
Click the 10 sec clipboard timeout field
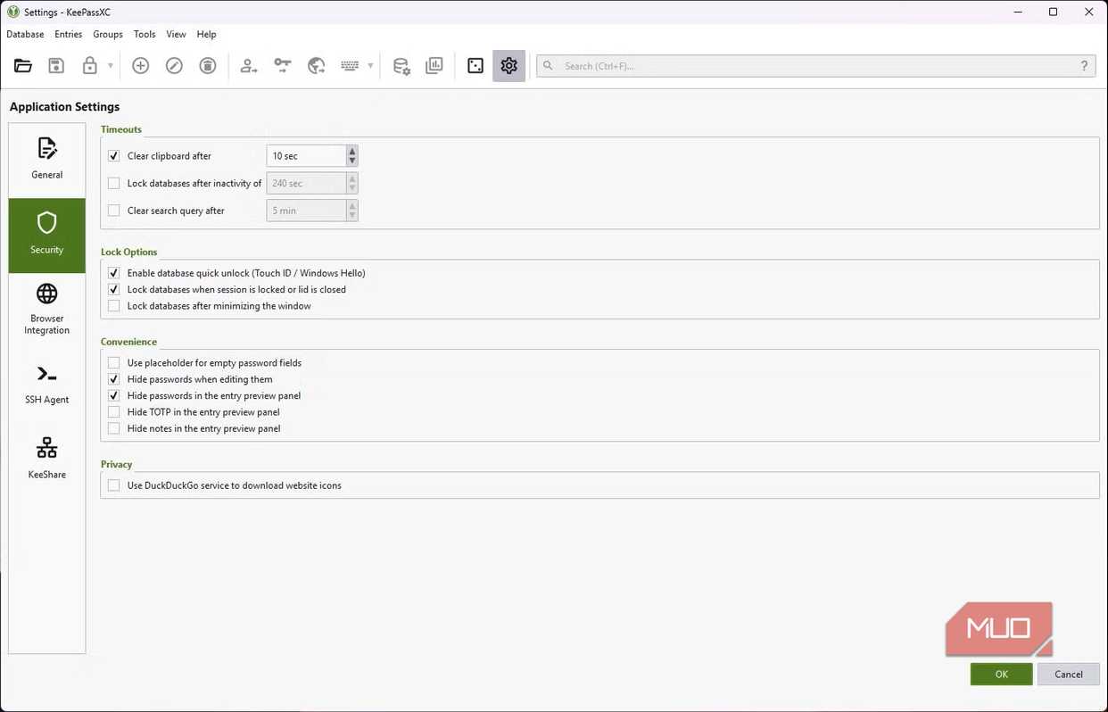(x=306, y=156)
